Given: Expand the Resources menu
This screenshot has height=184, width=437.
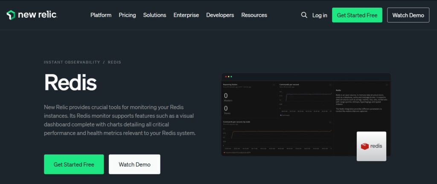Looking at the screenshot, I should click(254, 15).
